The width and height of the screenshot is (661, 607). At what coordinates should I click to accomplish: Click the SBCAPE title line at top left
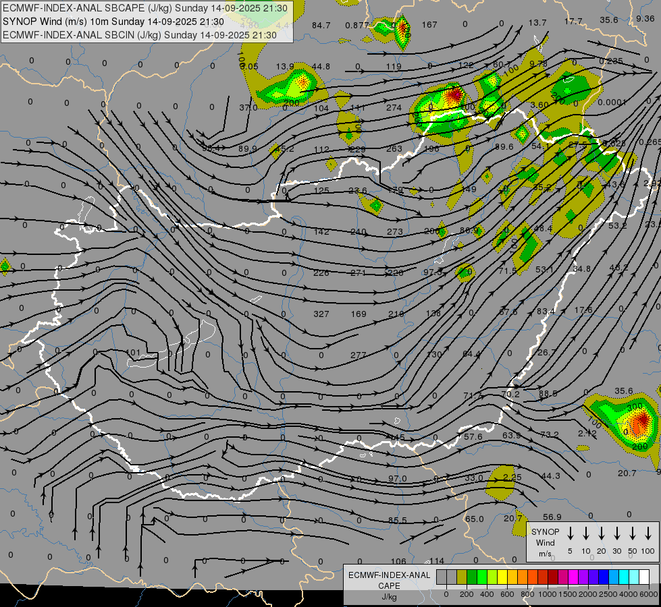[x=145, y=8]
